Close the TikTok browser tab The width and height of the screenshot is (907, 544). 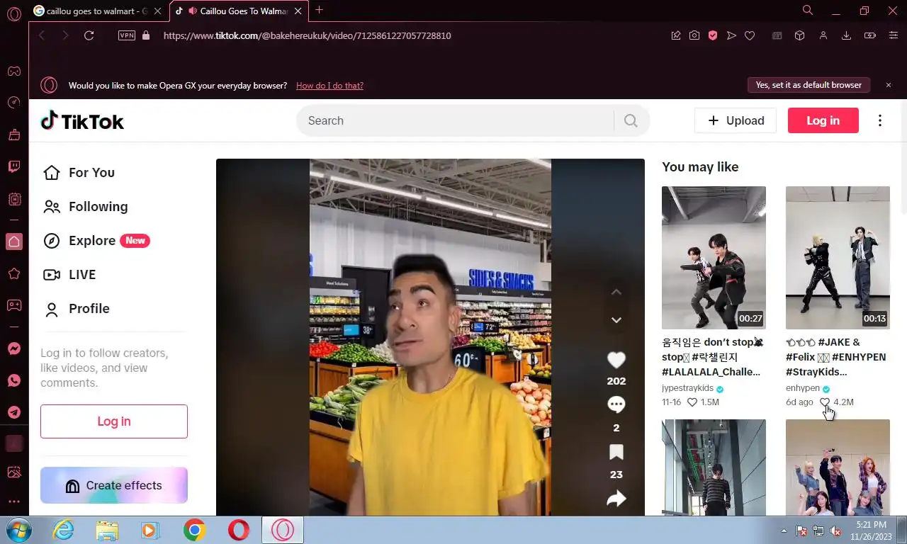pos(298,11)
